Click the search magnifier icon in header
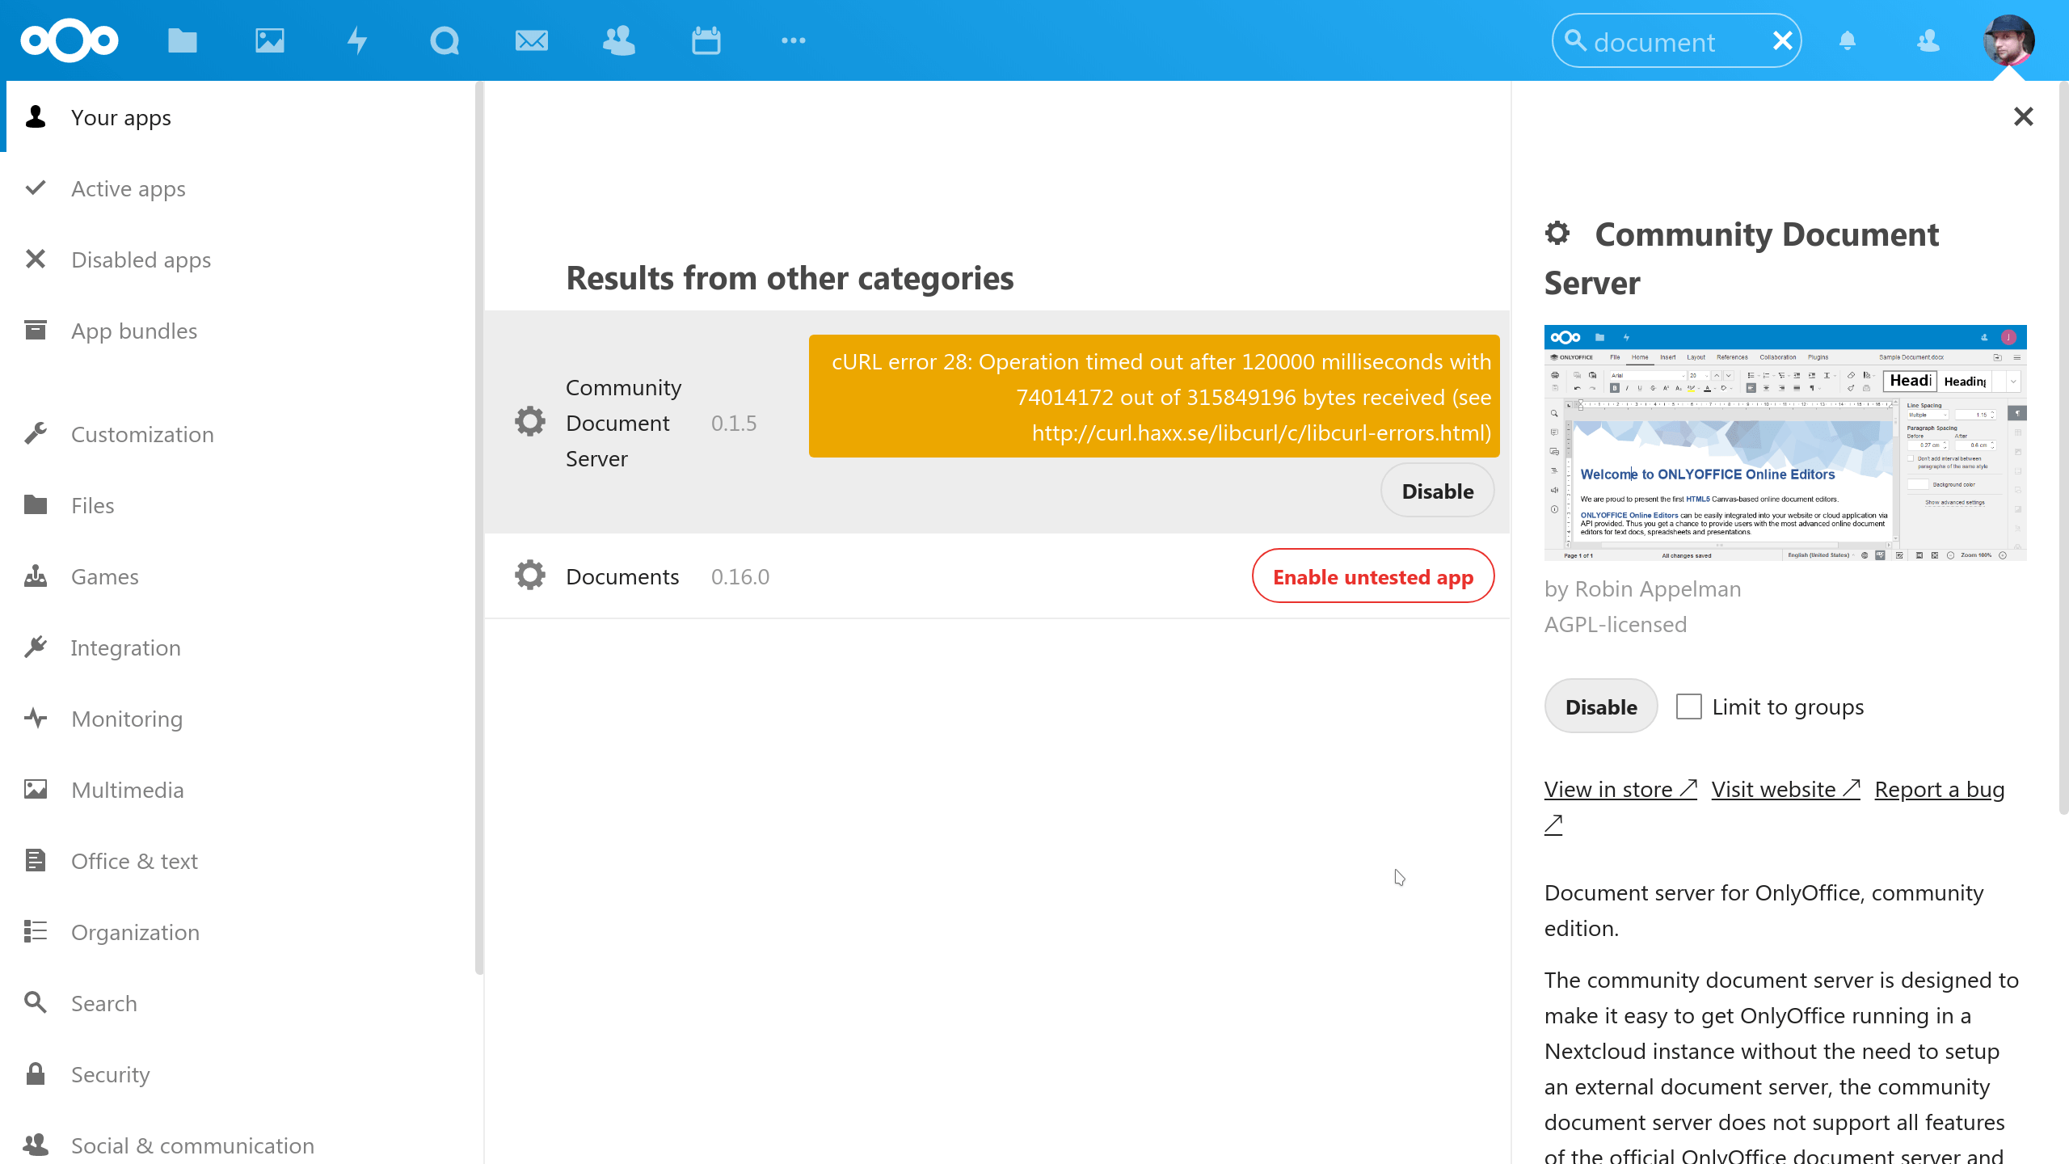Viewport: 2069px width, 1164px height. pos(1575,40)
